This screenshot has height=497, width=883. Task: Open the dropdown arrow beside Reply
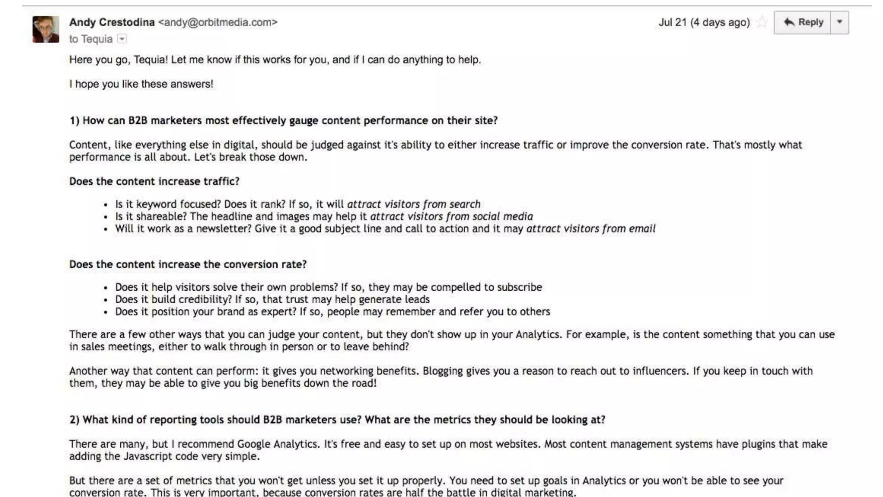839,22
